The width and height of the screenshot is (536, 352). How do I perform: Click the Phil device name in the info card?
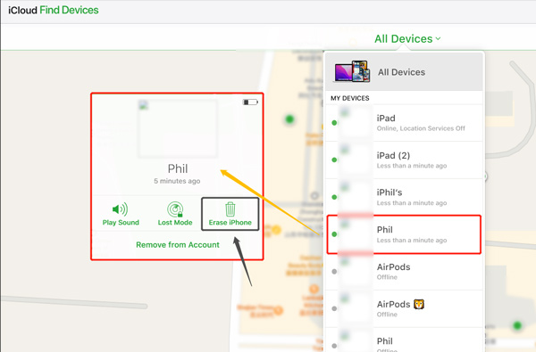(178, 168)
